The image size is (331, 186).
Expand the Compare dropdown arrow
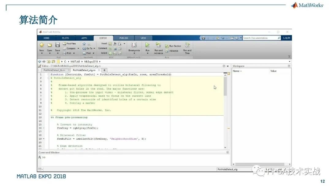[78, 48]
